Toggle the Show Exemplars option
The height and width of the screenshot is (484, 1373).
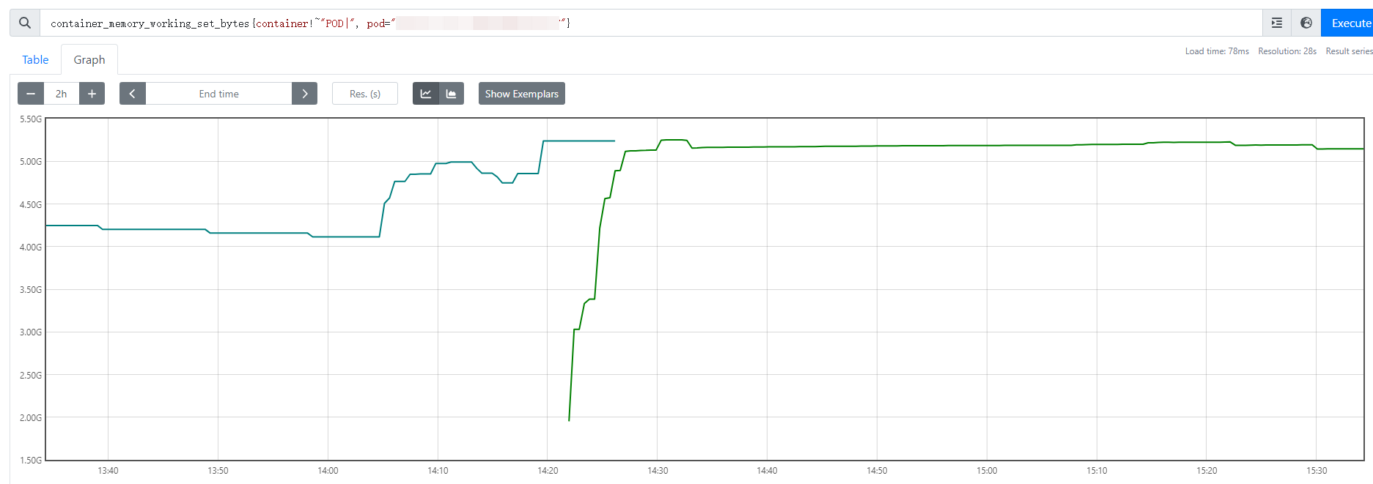[521, 93]
